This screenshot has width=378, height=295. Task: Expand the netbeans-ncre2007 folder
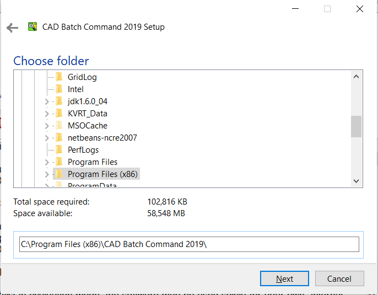click(x=47, y=138)
